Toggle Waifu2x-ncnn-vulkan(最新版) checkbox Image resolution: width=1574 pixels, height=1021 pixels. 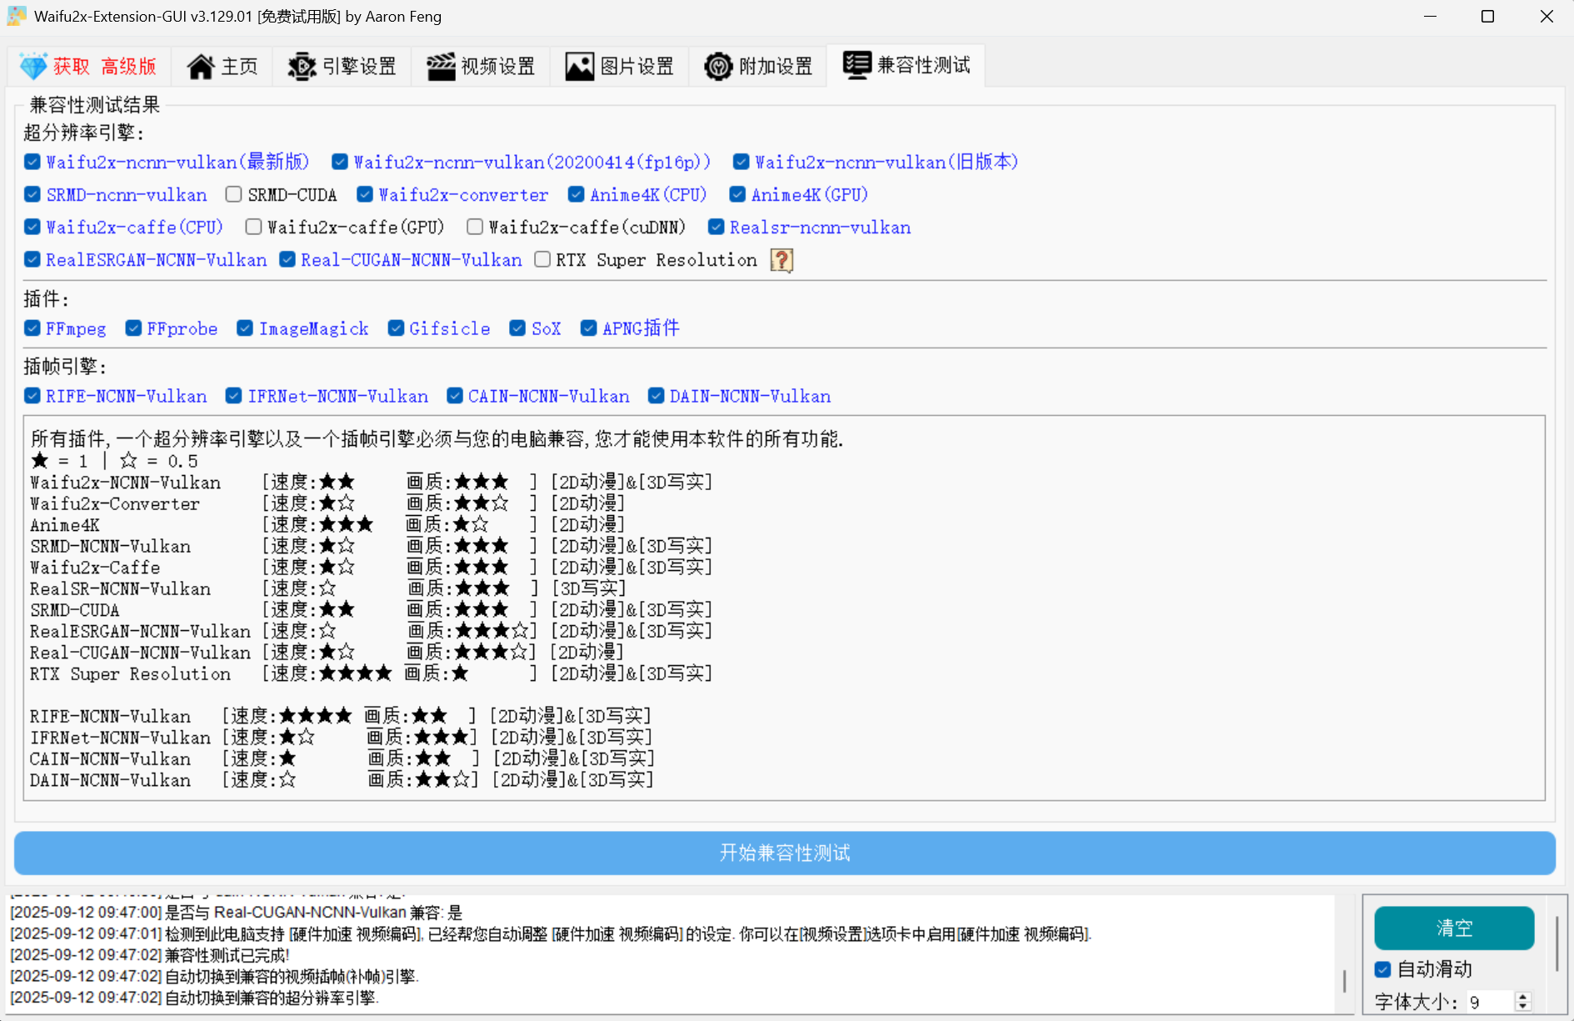tap(32, 162)
